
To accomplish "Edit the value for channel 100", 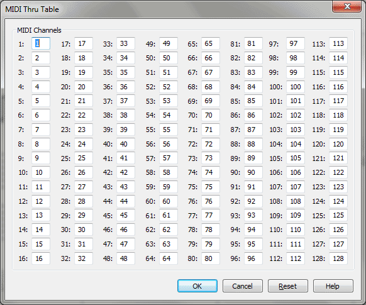I will point(296,87).
